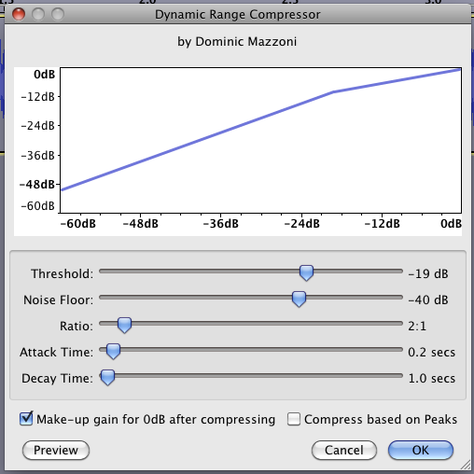Click the -36dB horizontal axis label
Viewport: 474px width, 474px height.
coord(221,224)
